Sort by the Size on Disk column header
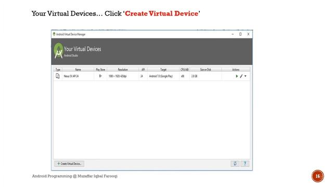The width and height of the screenshot is (333, 187). click(x=206, y=70)
